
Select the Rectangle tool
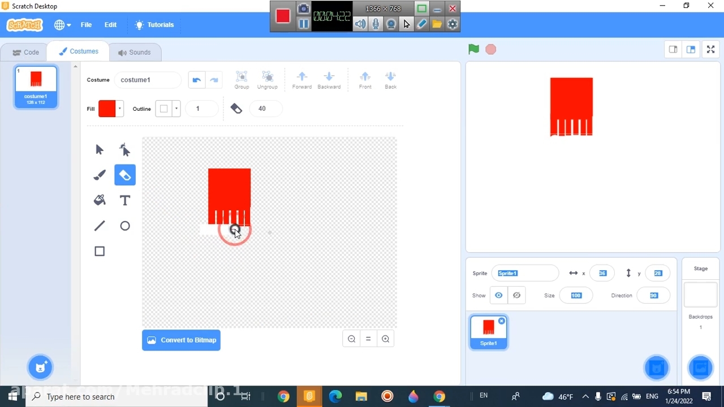pos(100,252)
